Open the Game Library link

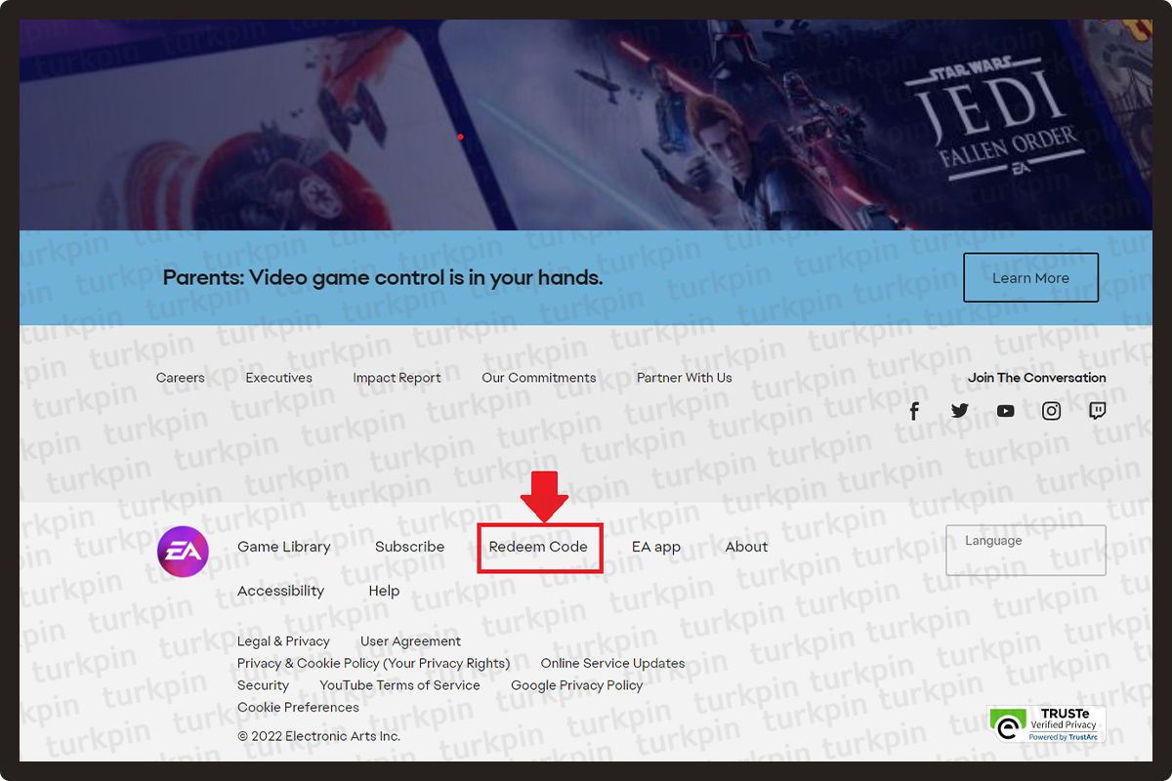coord(284,547)
